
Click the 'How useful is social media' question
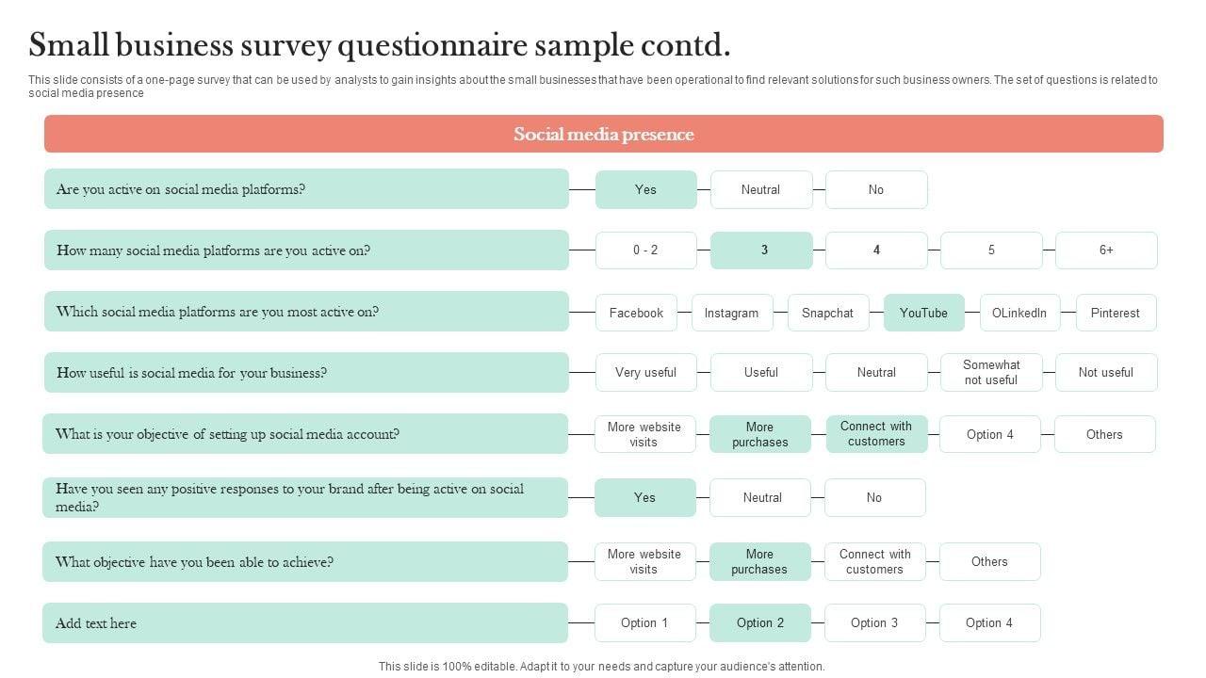point(306,373)
